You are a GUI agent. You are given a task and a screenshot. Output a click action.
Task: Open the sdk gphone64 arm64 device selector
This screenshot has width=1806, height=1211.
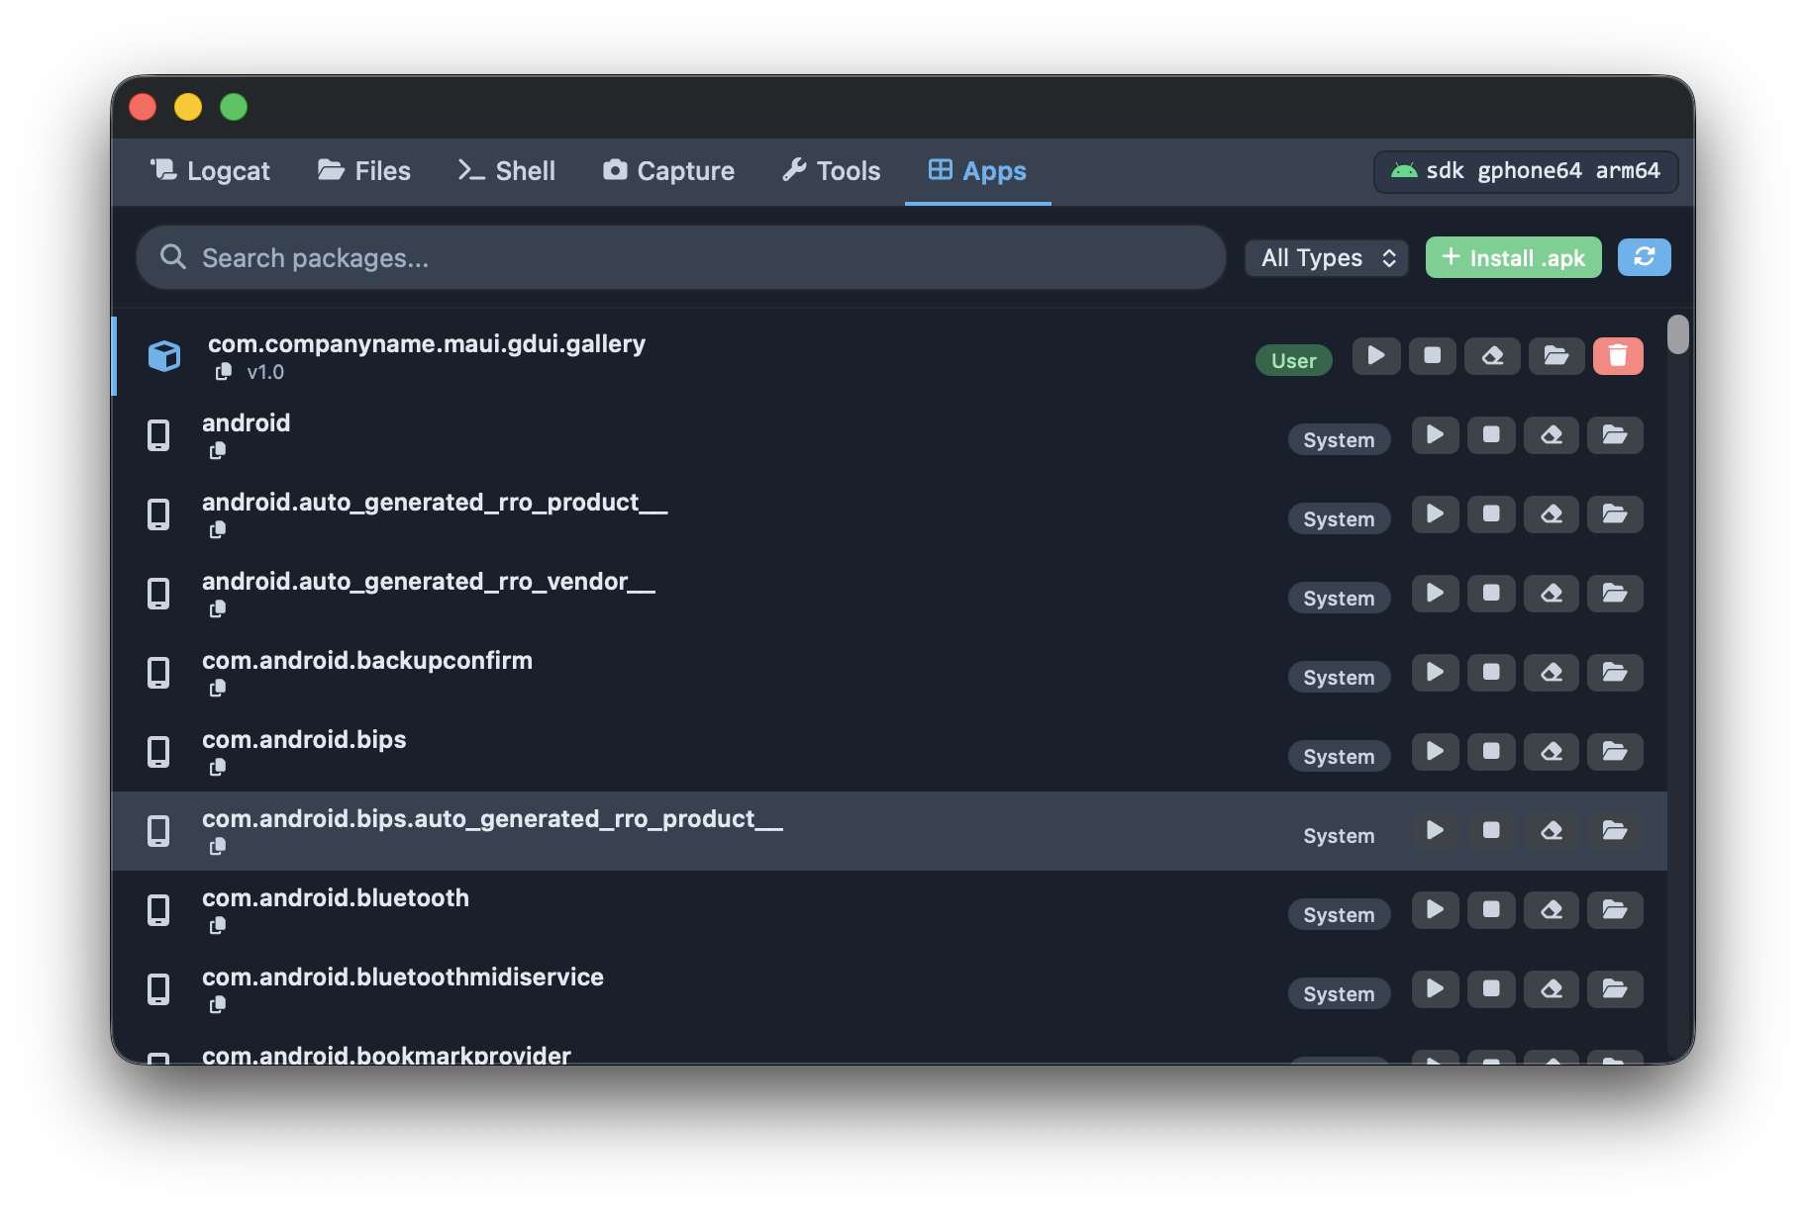tap(1526, 171)
